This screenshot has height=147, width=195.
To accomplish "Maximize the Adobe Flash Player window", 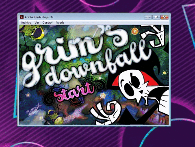I will tap(156, 17).
